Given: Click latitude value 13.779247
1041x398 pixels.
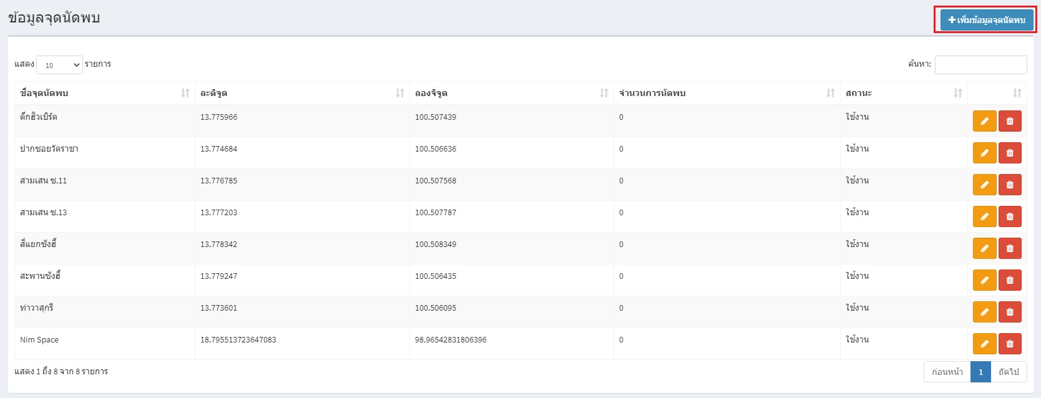Looking at the screenshot, I should tap(218, 276).
